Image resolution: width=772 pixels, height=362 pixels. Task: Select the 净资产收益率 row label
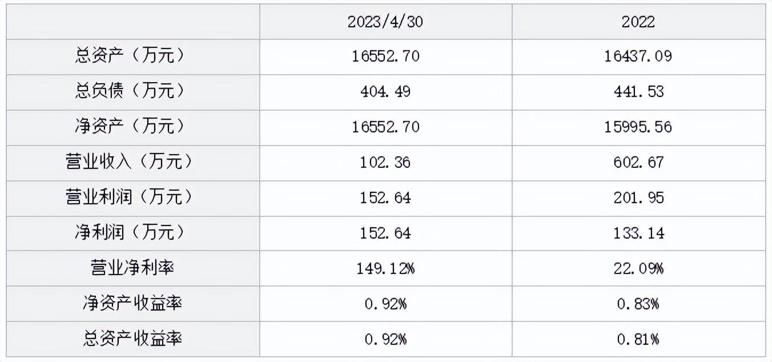pyautogui.click(x=131, y=303)
